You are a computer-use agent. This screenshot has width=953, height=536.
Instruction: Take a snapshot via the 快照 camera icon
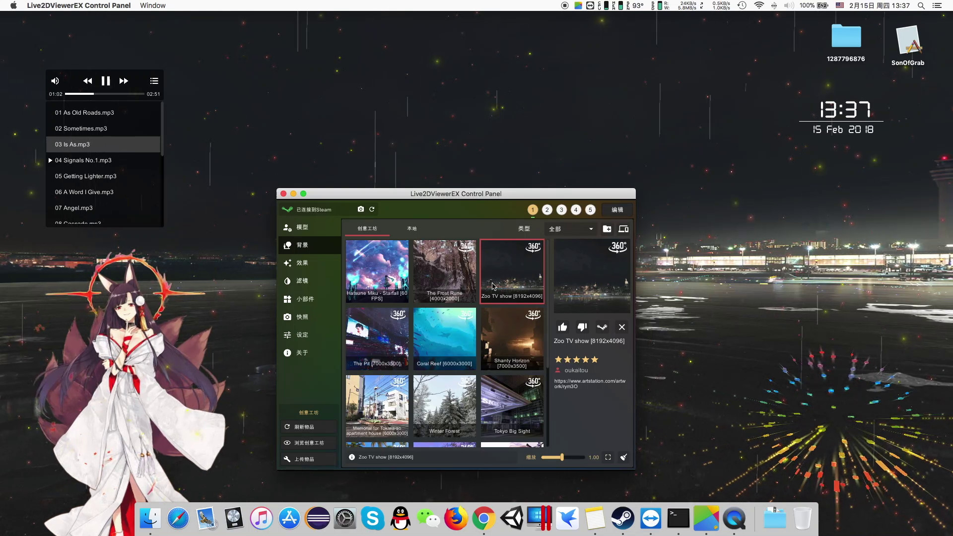pyautogui.click(x=302, y=317)
